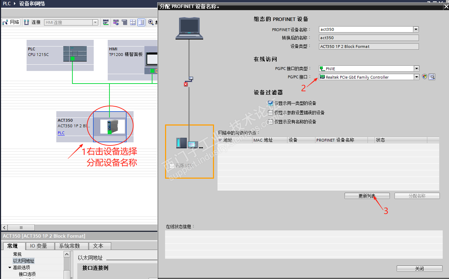Viewport: 449px width, 279px height.
Task: Click the properties tree scroll-up arrow
Action: pos(66,254)
